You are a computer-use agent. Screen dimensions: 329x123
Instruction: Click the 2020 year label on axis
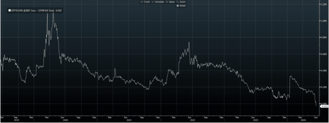(66, 120)
